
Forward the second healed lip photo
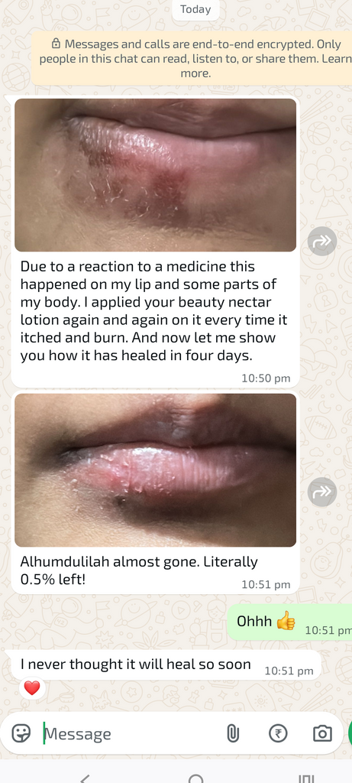(x=321, y=492)
